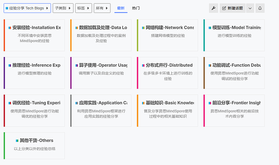Click the 新建话题 new topic button
This screenshot has height=165, width=279.
pos(232,8)
